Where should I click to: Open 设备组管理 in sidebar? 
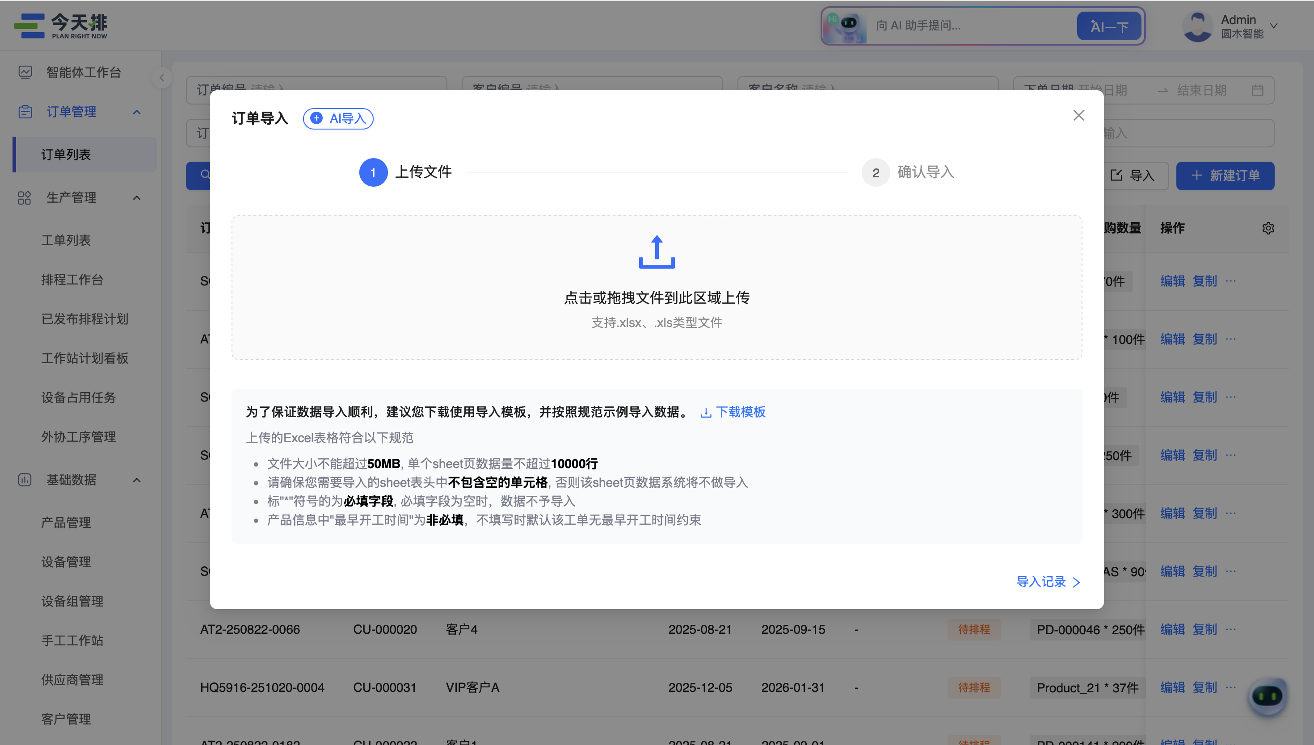pyautogui.click(x=72, y=601)
